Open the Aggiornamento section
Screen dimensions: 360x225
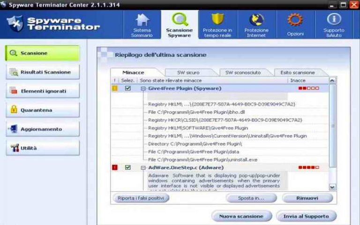point(43,129)
